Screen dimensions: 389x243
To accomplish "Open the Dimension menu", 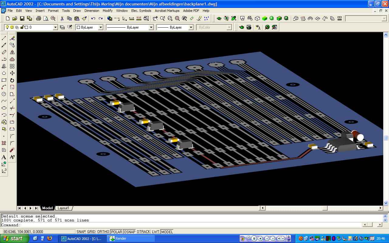I will coord(92,11).
